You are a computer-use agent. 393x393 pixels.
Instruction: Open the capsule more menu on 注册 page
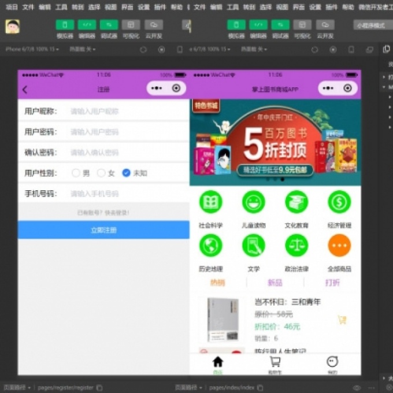tap(157, 88)
